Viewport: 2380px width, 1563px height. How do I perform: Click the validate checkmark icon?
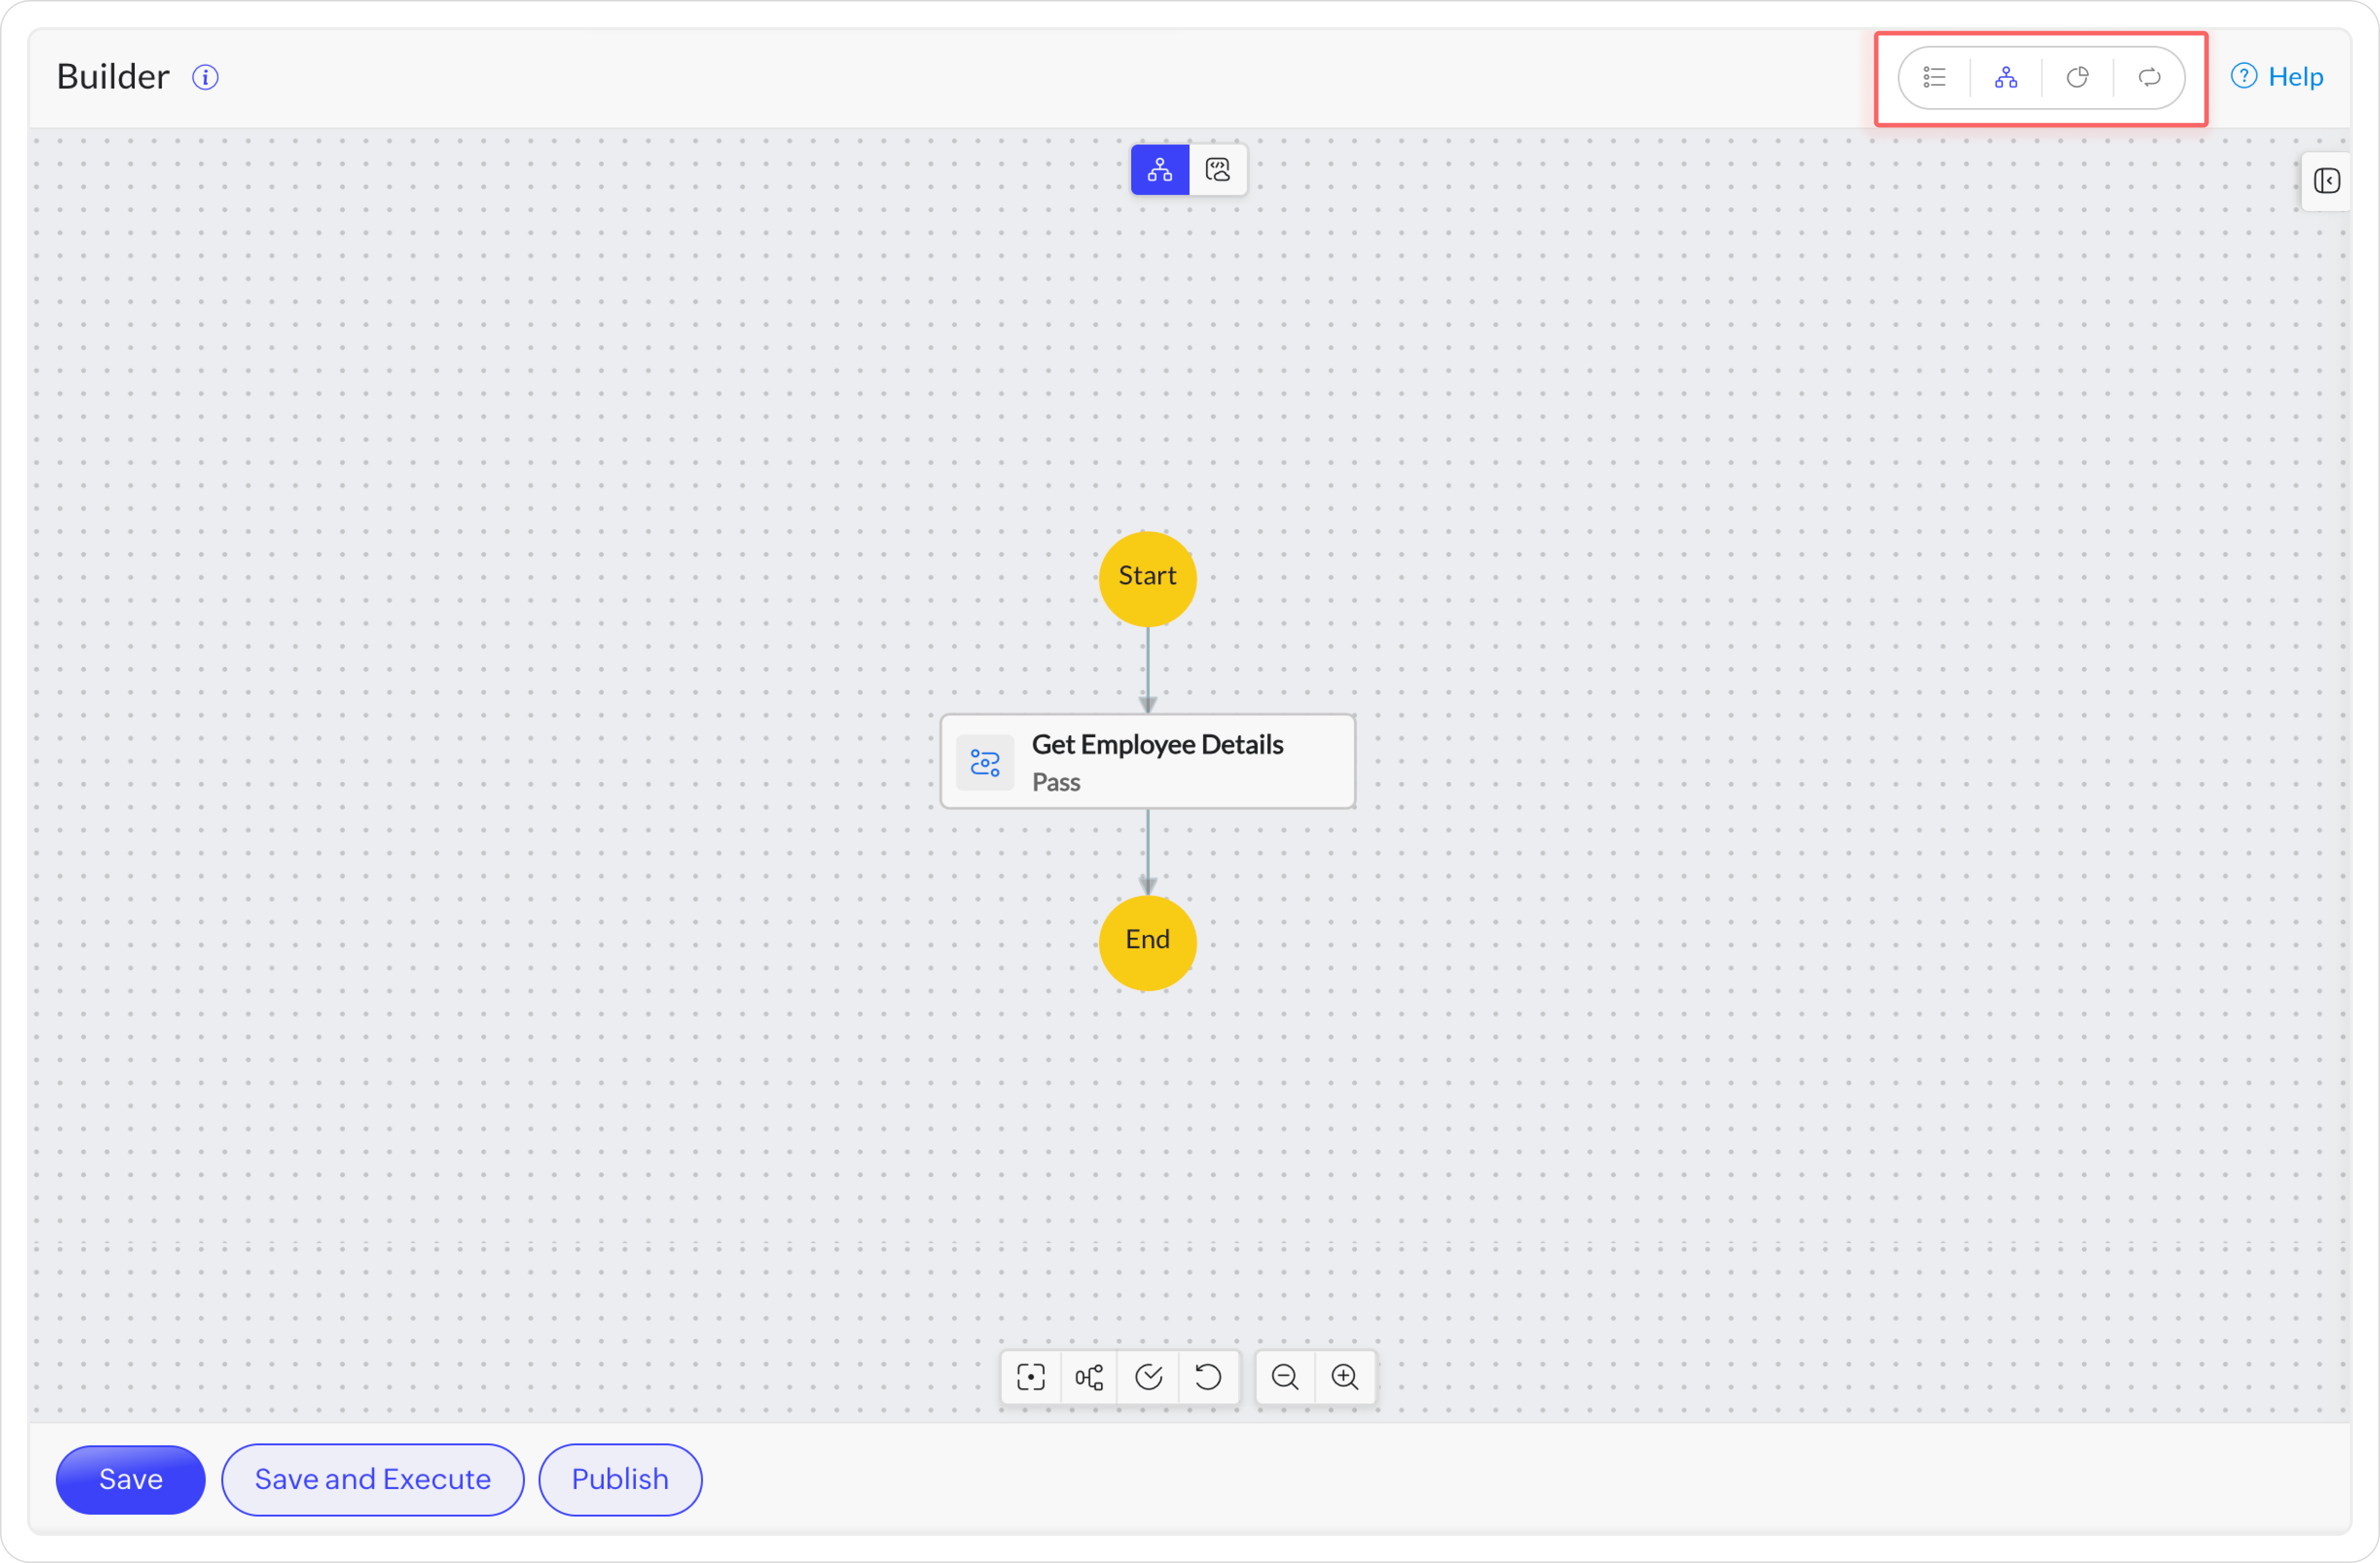coord(1148,1377)
